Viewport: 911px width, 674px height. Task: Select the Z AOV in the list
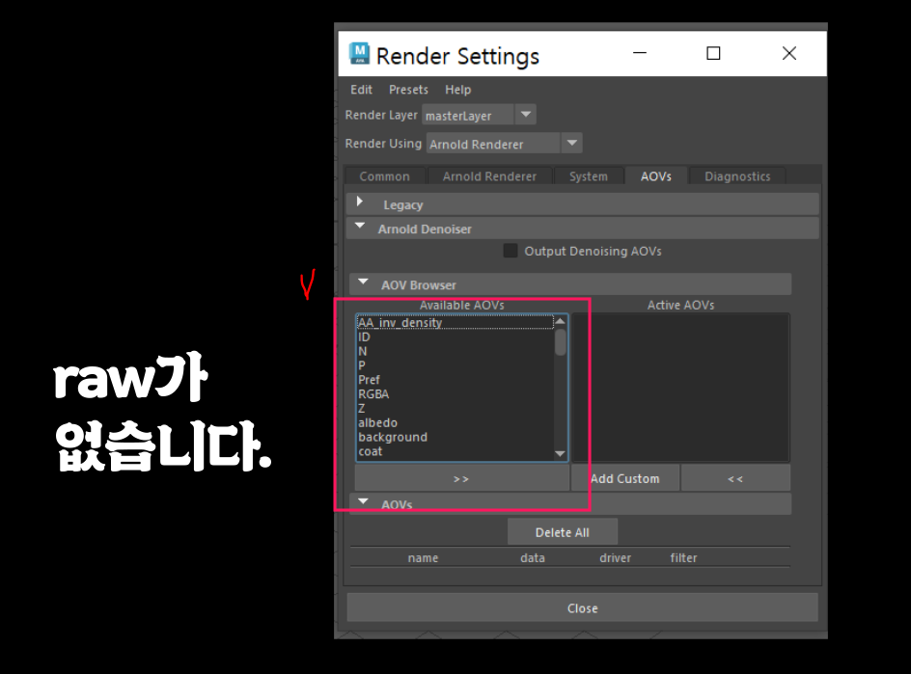455,409
